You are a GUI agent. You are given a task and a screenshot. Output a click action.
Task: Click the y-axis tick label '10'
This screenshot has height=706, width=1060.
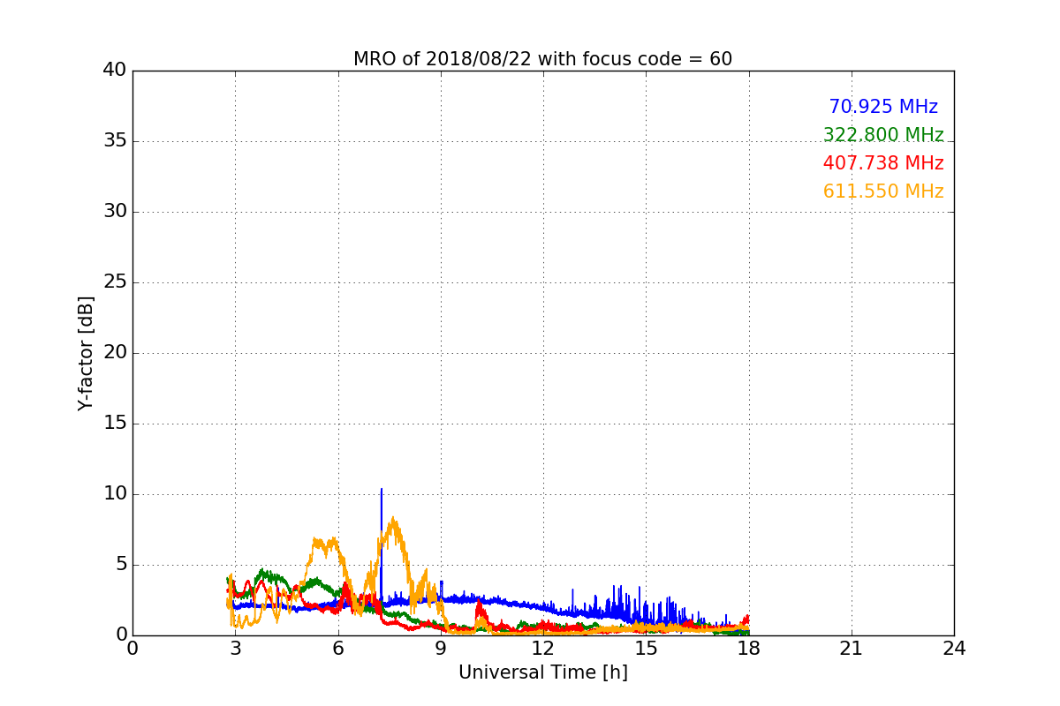115,494
